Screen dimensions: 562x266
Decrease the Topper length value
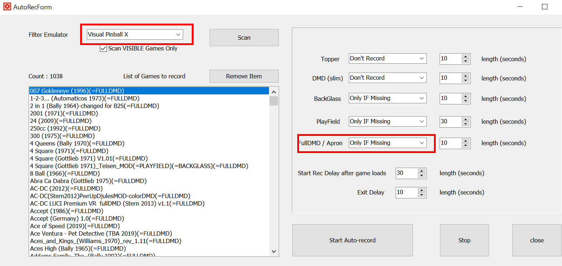click(465, 61)
